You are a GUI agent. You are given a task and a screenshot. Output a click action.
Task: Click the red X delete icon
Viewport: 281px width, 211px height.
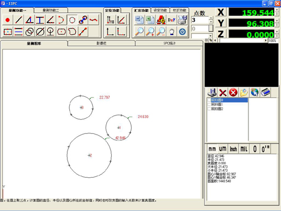223,93
